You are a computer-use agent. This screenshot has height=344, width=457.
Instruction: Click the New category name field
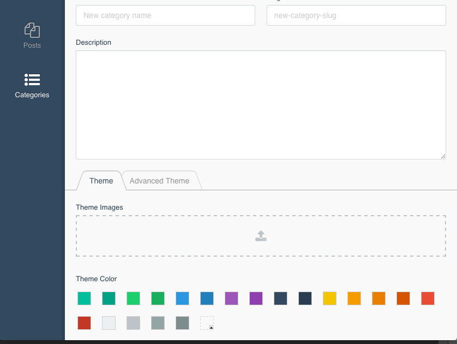coord(166,15)
